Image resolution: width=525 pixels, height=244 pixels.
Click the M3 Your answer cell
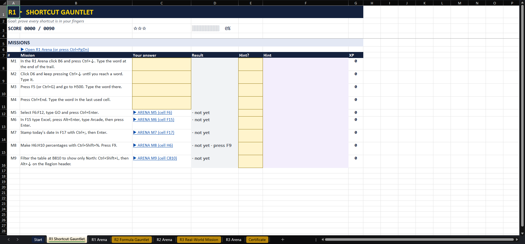[x=162, y=90]
